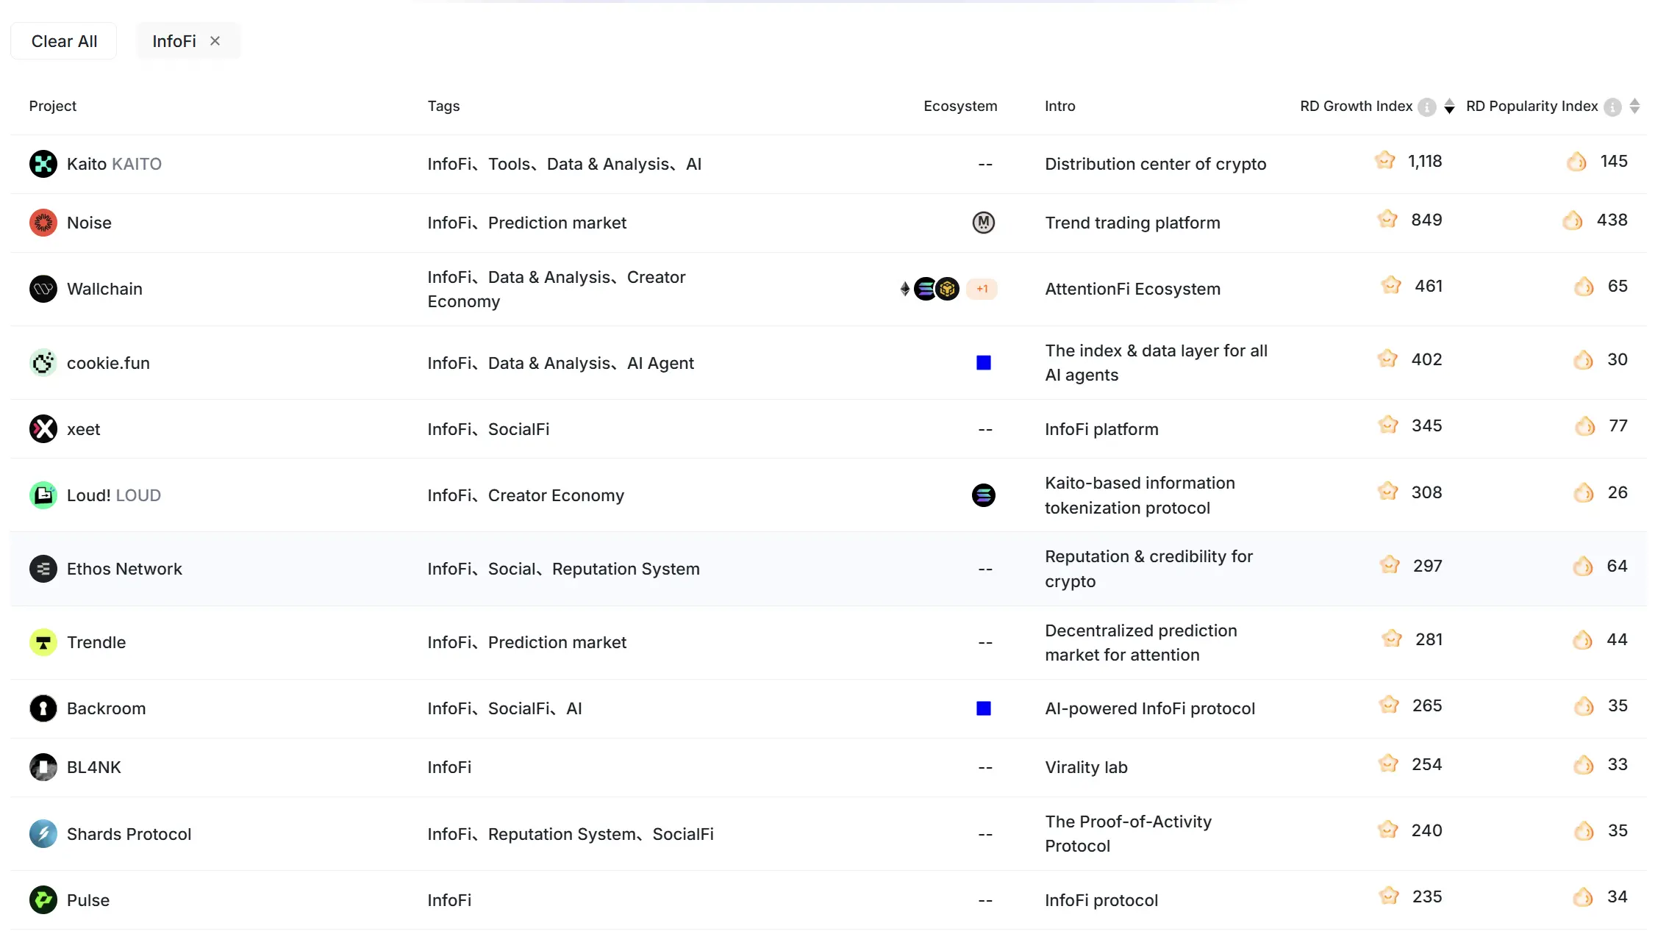Expand Wallchain's +1 ecosystem badge

(982, 289)
